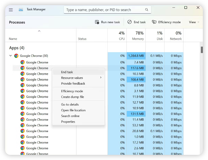
Task: Click the toolbar Efficiency mode label
Action: click(x=169, y=22)
